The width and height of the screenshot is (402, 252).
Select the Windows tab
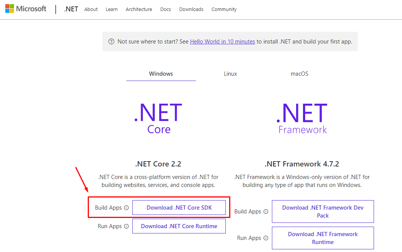tap(161, 74)
